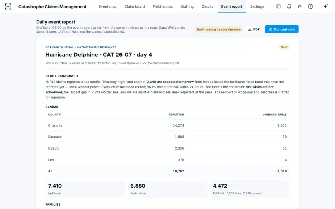Screen dimensions: 335x209
Task: Click the Claims section heading
Action: tap(52, 107)
